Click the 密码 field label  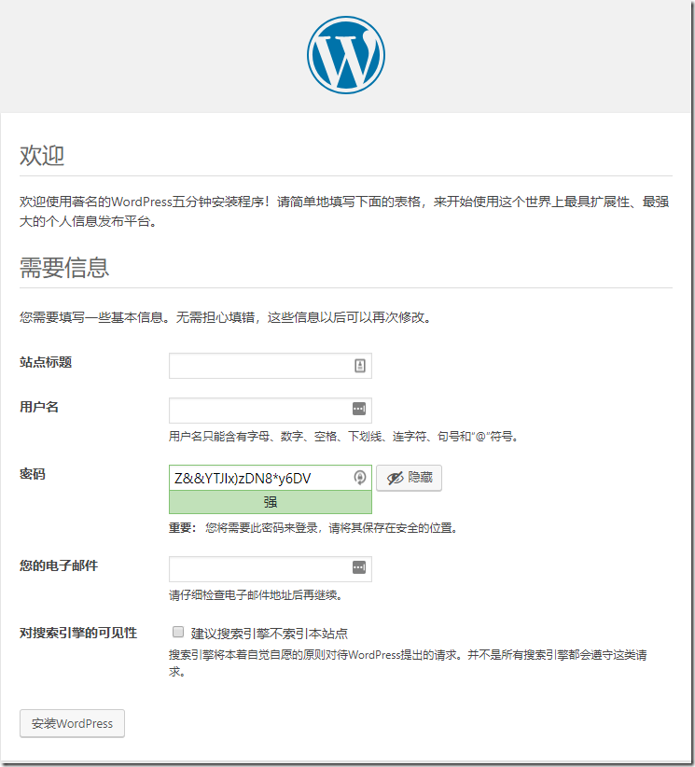[33, 474]
